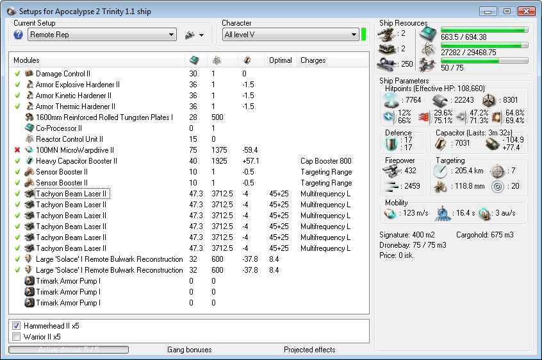Click the Reactor Control Unit II icon
Image resolution: width=542 pixels, height=360 pixels.
(x=29, y=139)
